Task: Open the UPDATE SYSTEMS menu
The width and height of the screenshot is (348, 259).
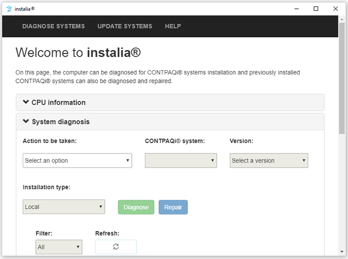Action: click(125, 26)
